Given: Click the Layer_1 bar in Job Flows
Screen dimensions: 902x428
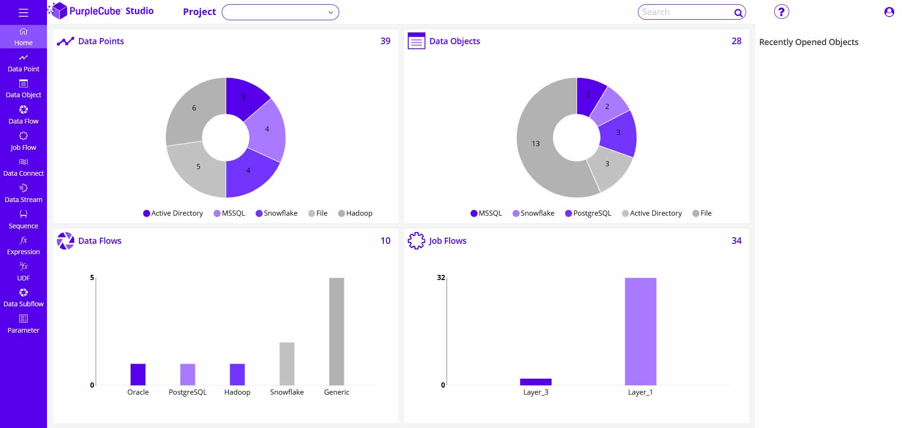Looking at the screenshot, I should [x=640, y=331].
